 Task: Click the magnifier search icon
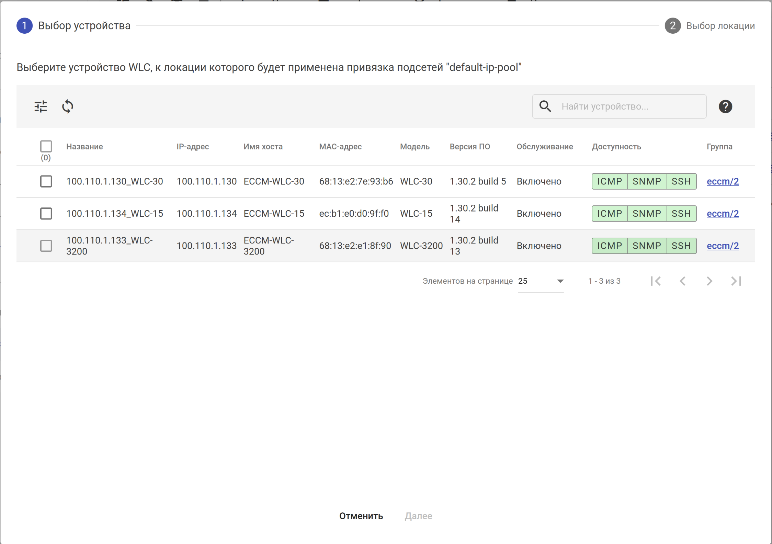tap(545, 106)
